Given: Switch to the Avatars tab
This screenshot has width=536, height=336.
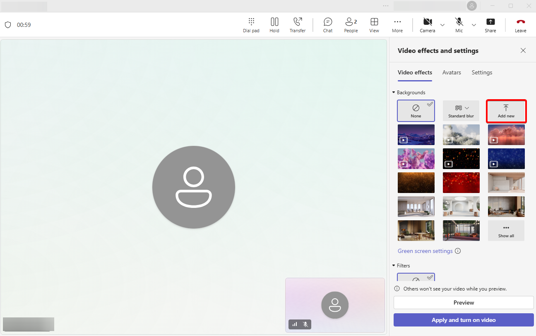Looking at the screenshot, I should pyautogui.click(x=451, y=72).
